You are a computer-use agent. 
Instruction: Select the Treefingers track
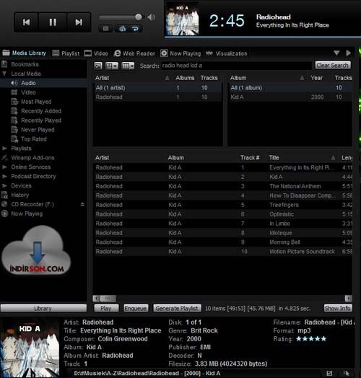(284, 205)
